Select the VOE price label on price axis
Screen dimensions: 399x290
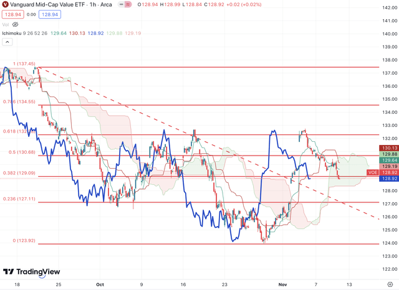pos(372,172)
